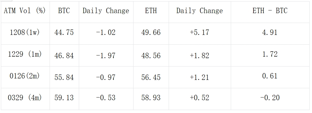Select the cell showing -1.97
The image size is (312, 113).
click(x=106, y=55)
